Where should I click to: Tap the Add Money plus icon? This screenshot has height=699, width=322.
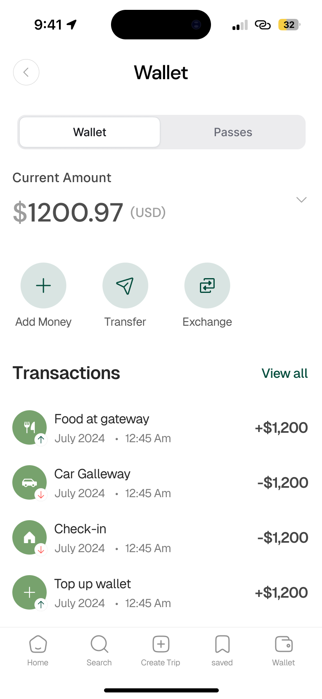[43, 286]
